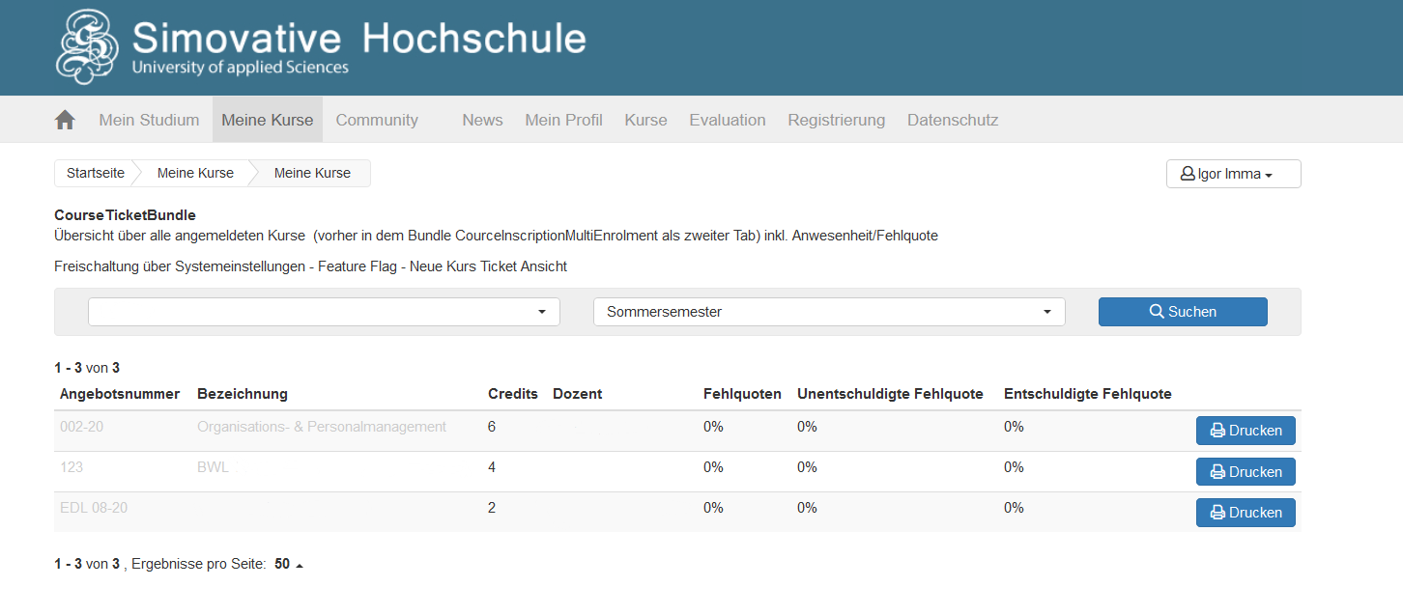
Task: Select offer number 123 cell
Action: (72, 467)
